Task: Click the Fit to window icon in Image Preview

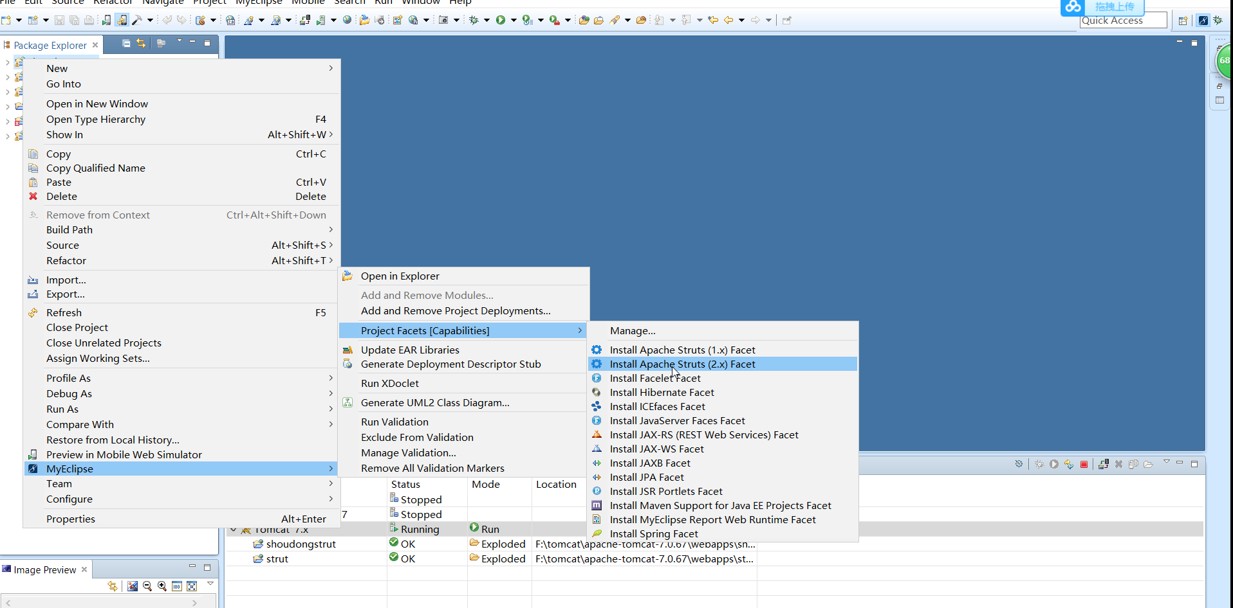Action: [192, 586]
